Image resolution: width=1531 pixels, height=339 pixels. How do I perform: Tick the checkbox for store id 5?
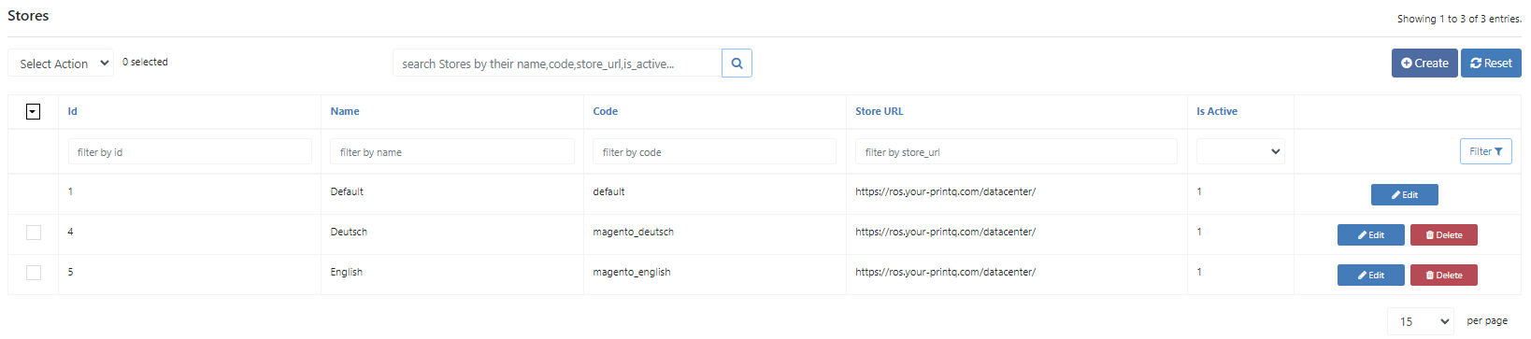pos(34,273)
